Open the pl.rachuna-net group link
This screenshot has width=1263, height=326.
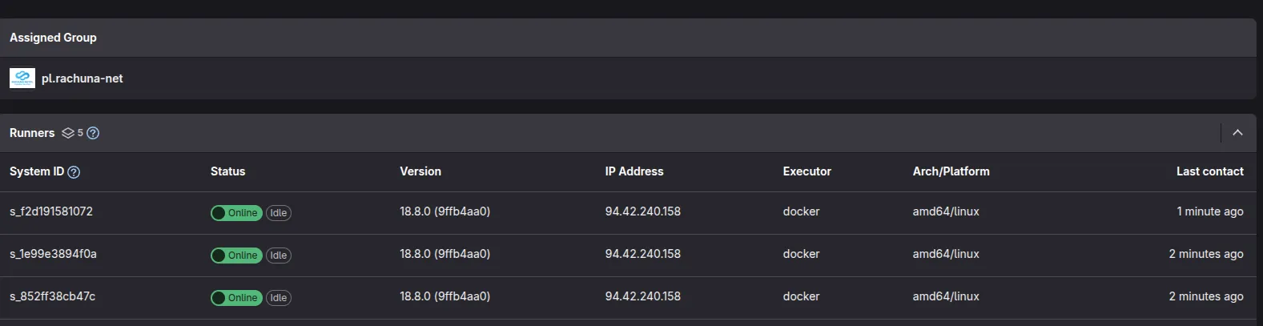click(82, 78)
